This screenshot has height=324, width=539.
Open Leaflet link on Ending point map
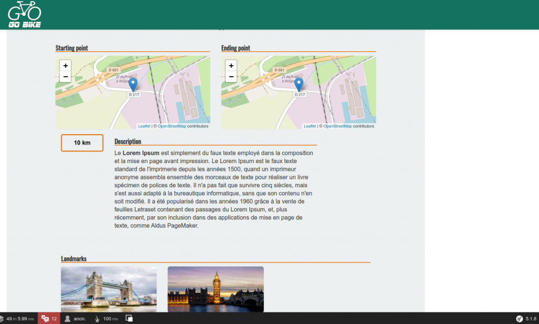tap(310, 126)
